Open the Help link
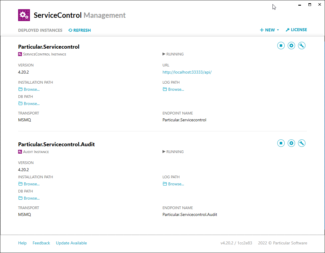This screenshot has height=253, width=325. [x=22, y=243]
